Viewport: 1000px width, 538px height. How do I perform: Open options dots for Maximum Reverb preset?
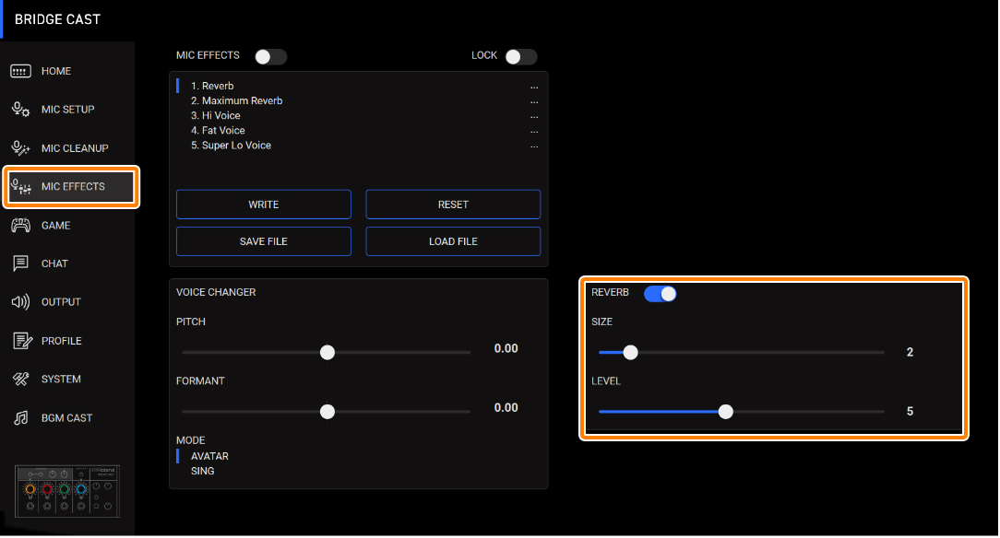534,102
